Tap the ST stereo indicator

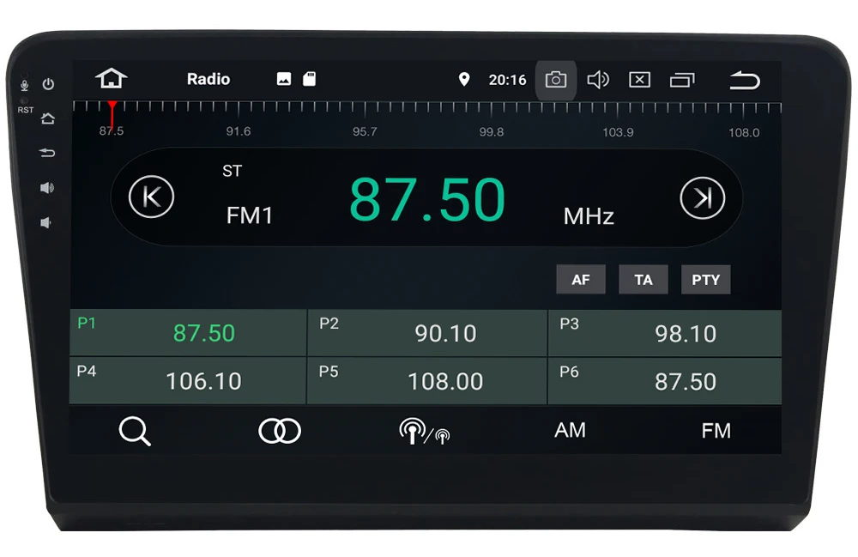click(232, 171)
